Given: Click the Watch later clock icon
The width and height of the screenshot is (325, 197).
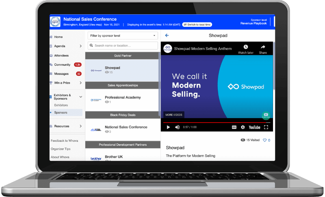Looking at the screenshot, I should point(246,47).
